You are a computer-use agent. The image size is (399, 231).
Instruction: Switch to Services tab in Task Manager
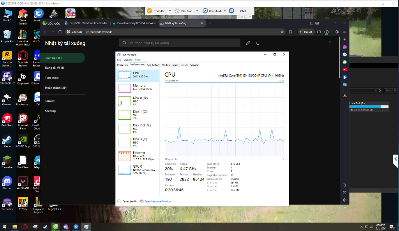coord(195,65)
